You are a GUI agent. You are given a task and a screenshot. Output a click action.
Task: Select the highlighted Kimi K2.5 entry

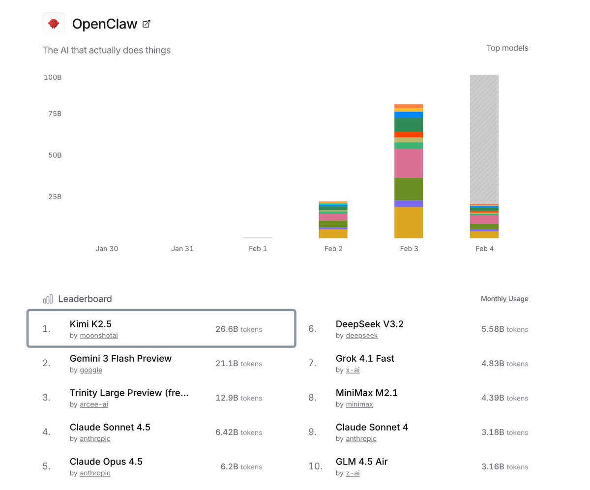coord(162,328)
